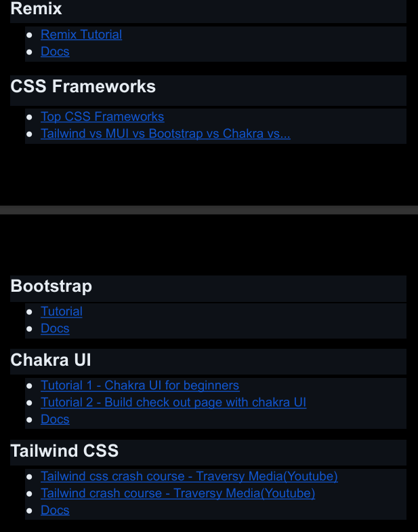This screenshot has height=532, width=418.
Task: Open Tailwind css crash course link
Action: (189, 476)
